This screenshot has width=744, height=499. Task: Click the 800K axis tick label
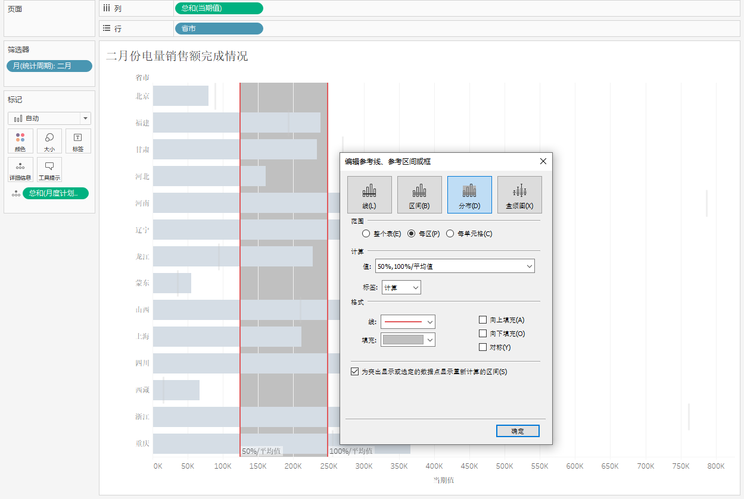[716, 466]
